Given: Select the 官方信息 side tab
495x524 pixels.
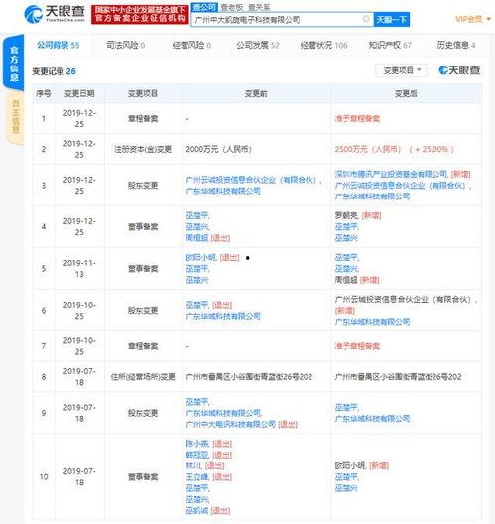Looking at the screenshot, I should (14, 64).
